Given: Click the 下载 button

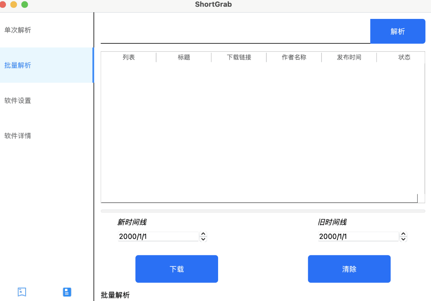Looking at the screenshot, I should (x=177, y=269).
